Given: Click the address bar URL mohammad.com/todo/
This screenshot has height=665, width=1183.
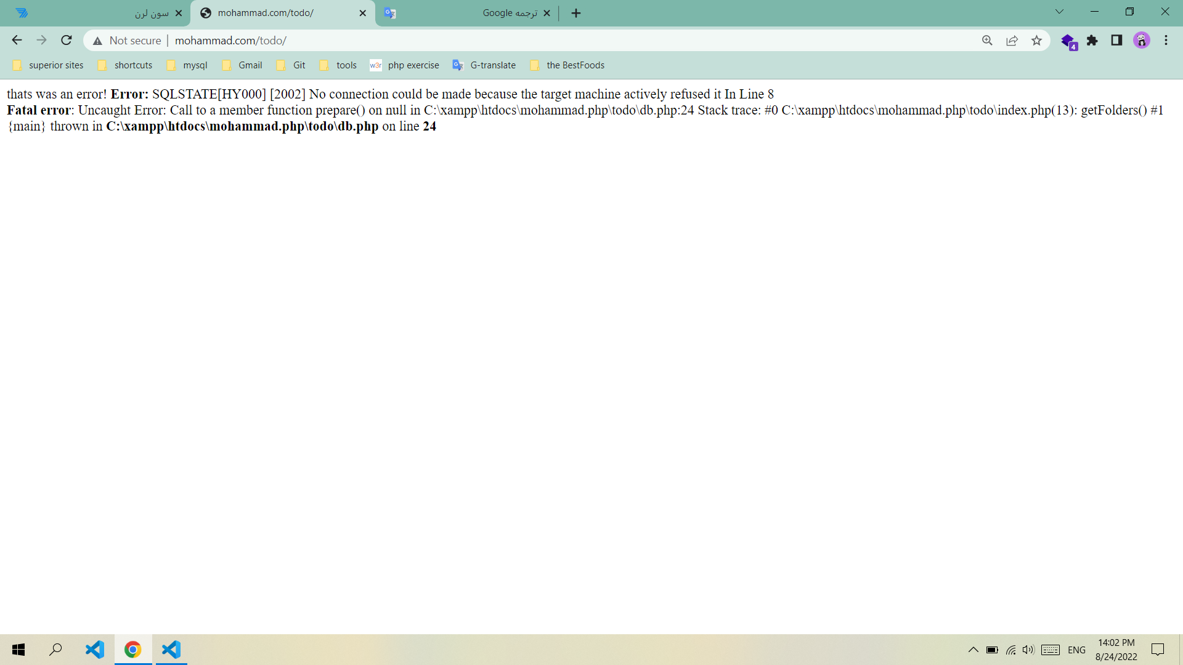Looking at the screenshot, I should click(x=230, y=41).
